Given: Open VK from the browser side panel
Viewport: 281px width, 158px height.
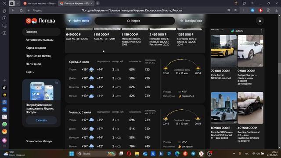Looking at the screenshot, I should coord(4,110).
